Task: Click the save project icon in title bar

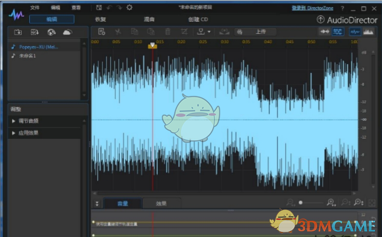Action: click(99, 8)
